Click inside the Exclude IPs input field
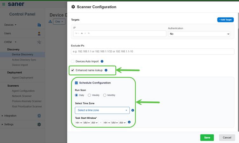 (153, 51)
